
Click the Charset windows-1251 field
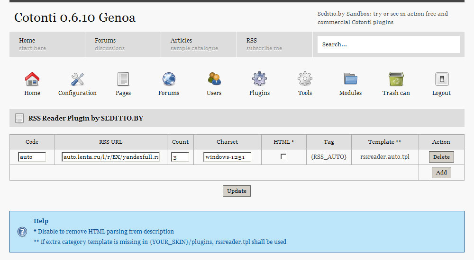(227, 156)
